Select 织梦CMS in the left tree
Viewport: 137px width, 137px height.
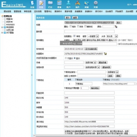point(9,22)
